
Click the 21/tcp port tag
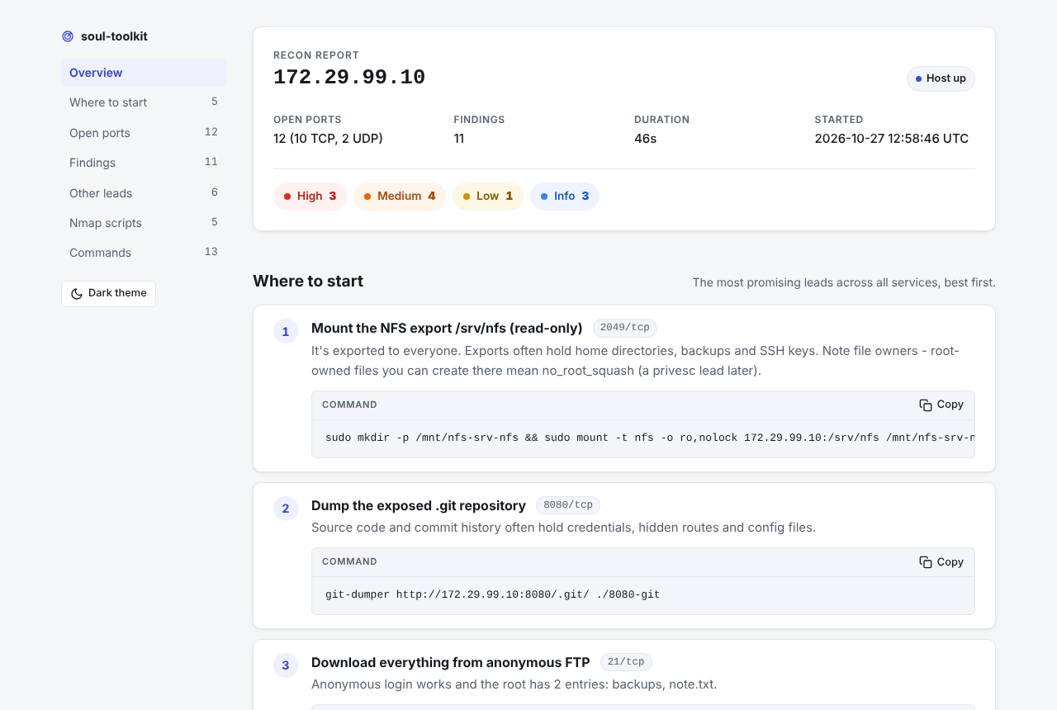626,662
